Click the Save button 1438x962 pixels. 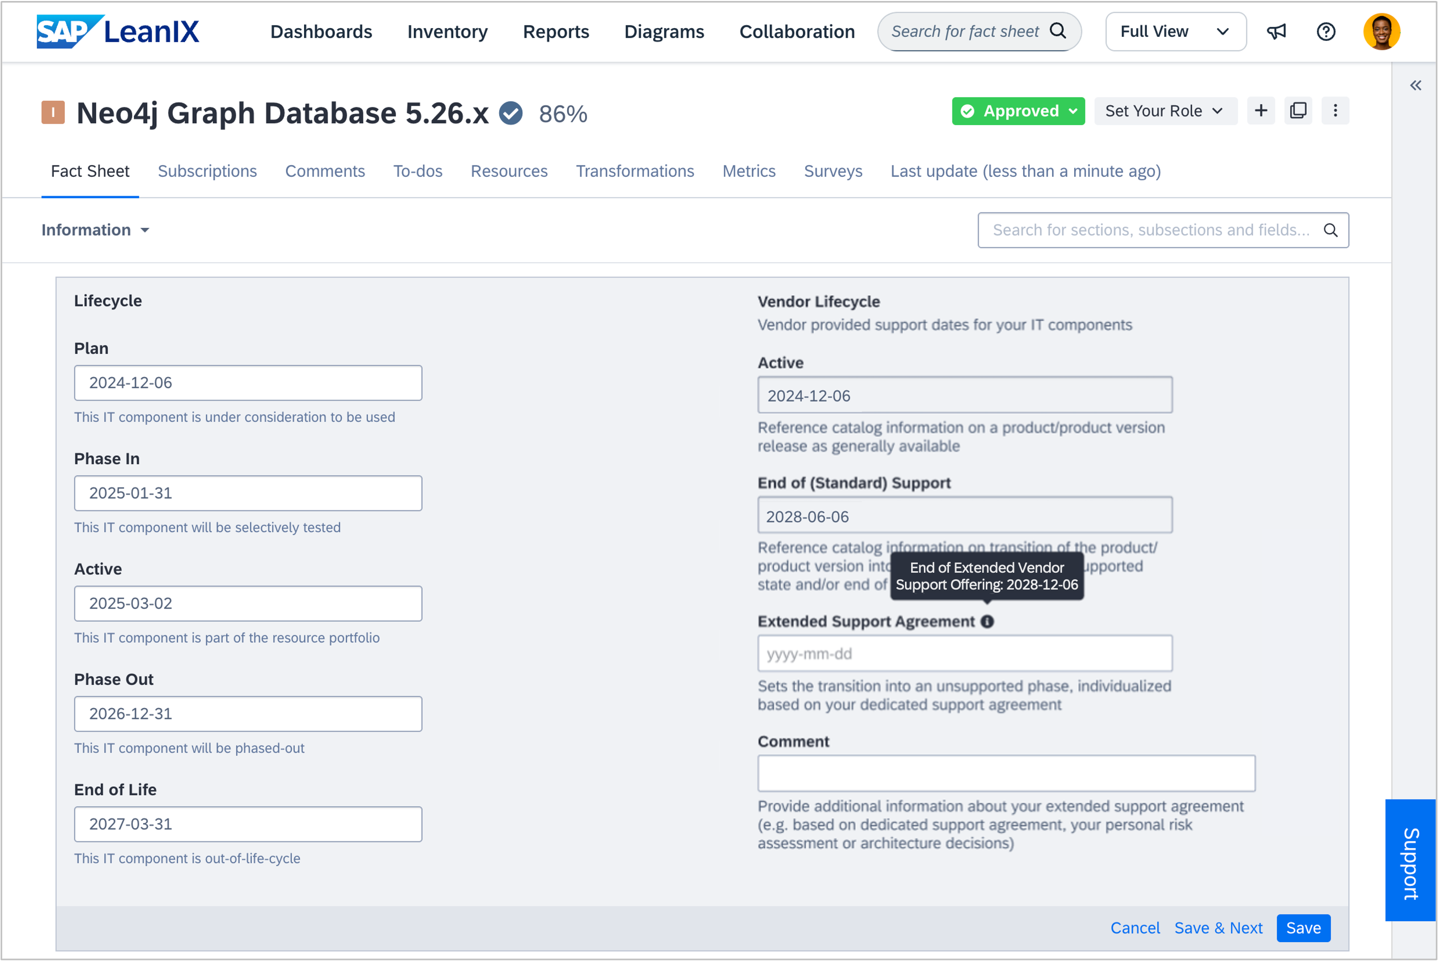1303,928
